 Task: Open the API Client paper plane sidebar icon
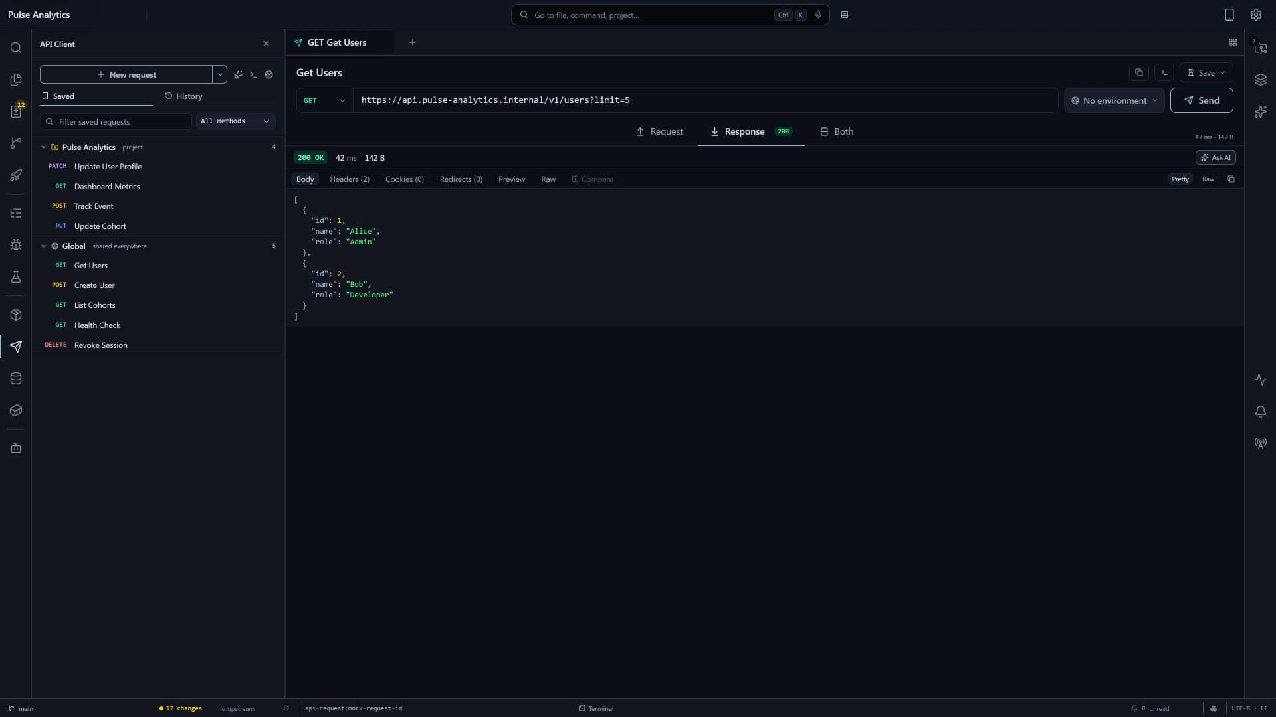(16, 347)
